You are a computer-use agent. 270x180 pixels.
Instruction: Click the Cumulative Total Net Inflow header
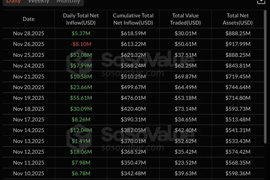pos(134,19)
